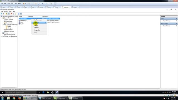
Task: Open Task View in guest taskbar
Action: pyautogui.click(x=39, y=92)
